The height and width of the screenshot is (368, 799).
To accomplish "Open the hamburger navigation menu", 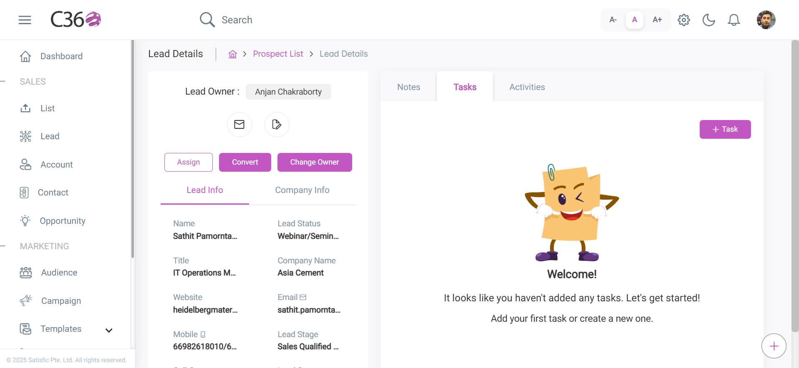I will (x=25, y=20).
